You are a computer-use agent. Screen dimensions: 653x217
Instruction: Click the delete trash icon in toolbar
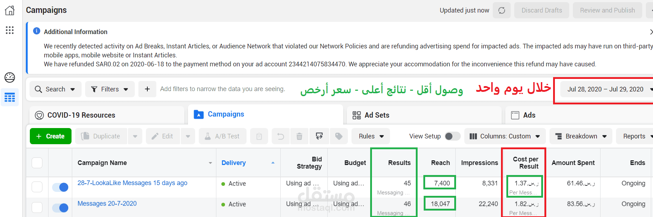tap(299, 136)
